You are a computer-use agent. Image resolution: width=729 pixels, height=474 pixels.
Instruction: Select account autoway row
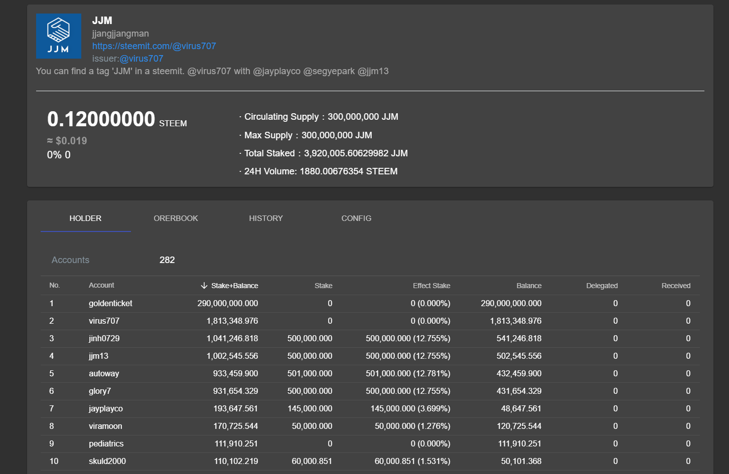pyautogui.click(x=370, y=374)
